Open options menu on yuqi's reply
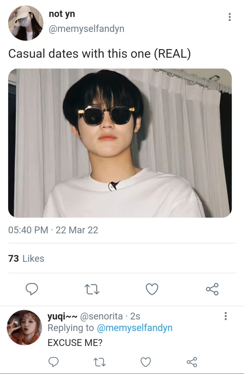Screen dimensions: 244x374 click(x=225, y=316)
